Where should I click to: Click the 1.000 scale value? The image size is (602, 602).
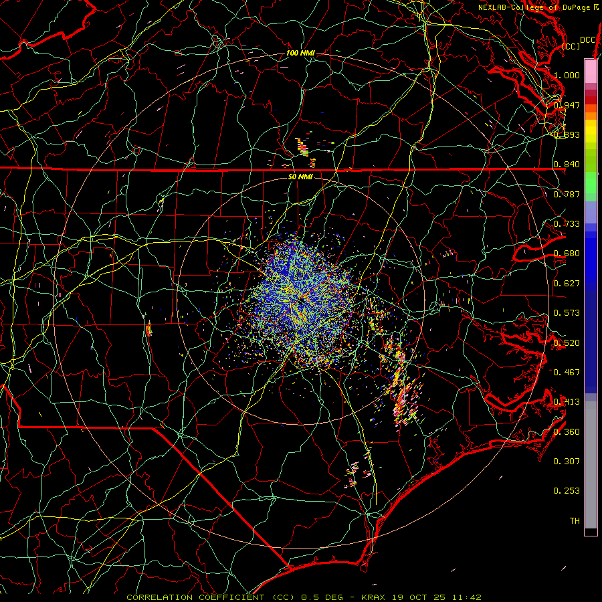tap(567, 75)
